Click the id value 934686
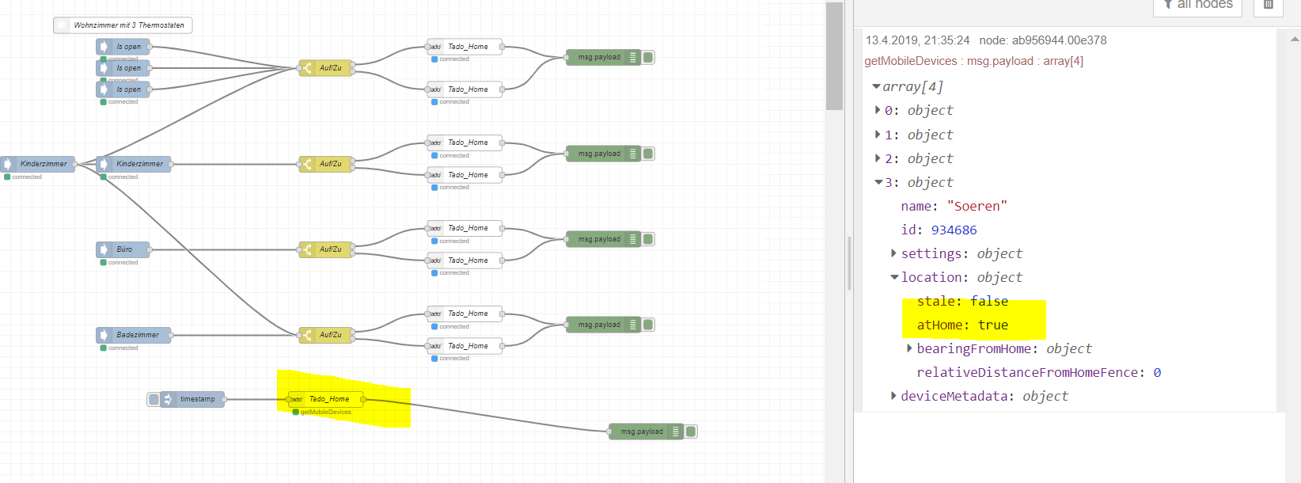This screenshot has width=1301, height=483. click(954, 230)
